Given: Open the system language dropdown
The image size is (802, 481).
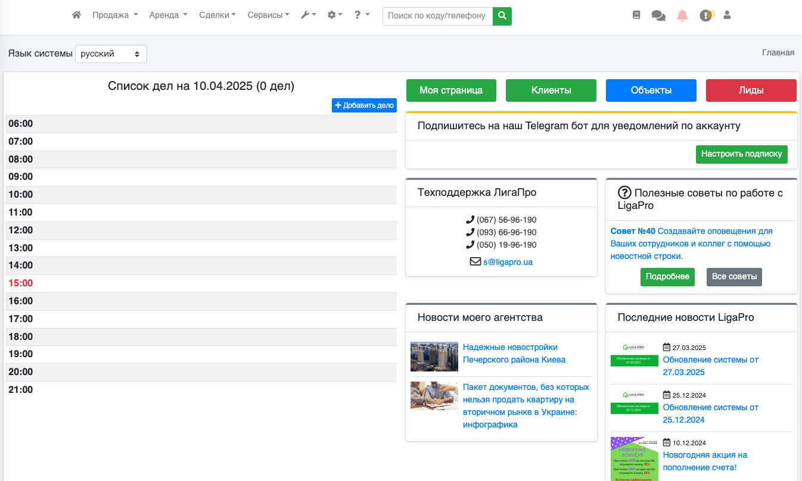Looking at the screenshot, I should coord(111,54).
